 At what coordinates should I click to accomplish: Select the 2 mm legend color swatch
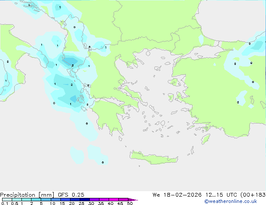pos(36,200)
